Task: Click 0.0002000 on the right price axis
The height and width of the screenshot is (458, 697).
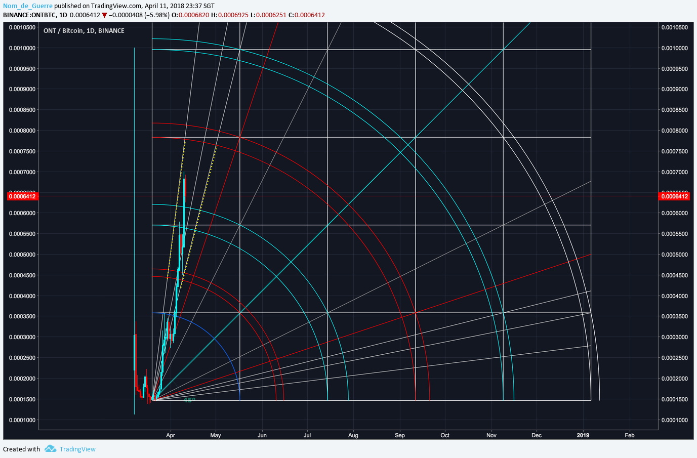Action: 675,379
